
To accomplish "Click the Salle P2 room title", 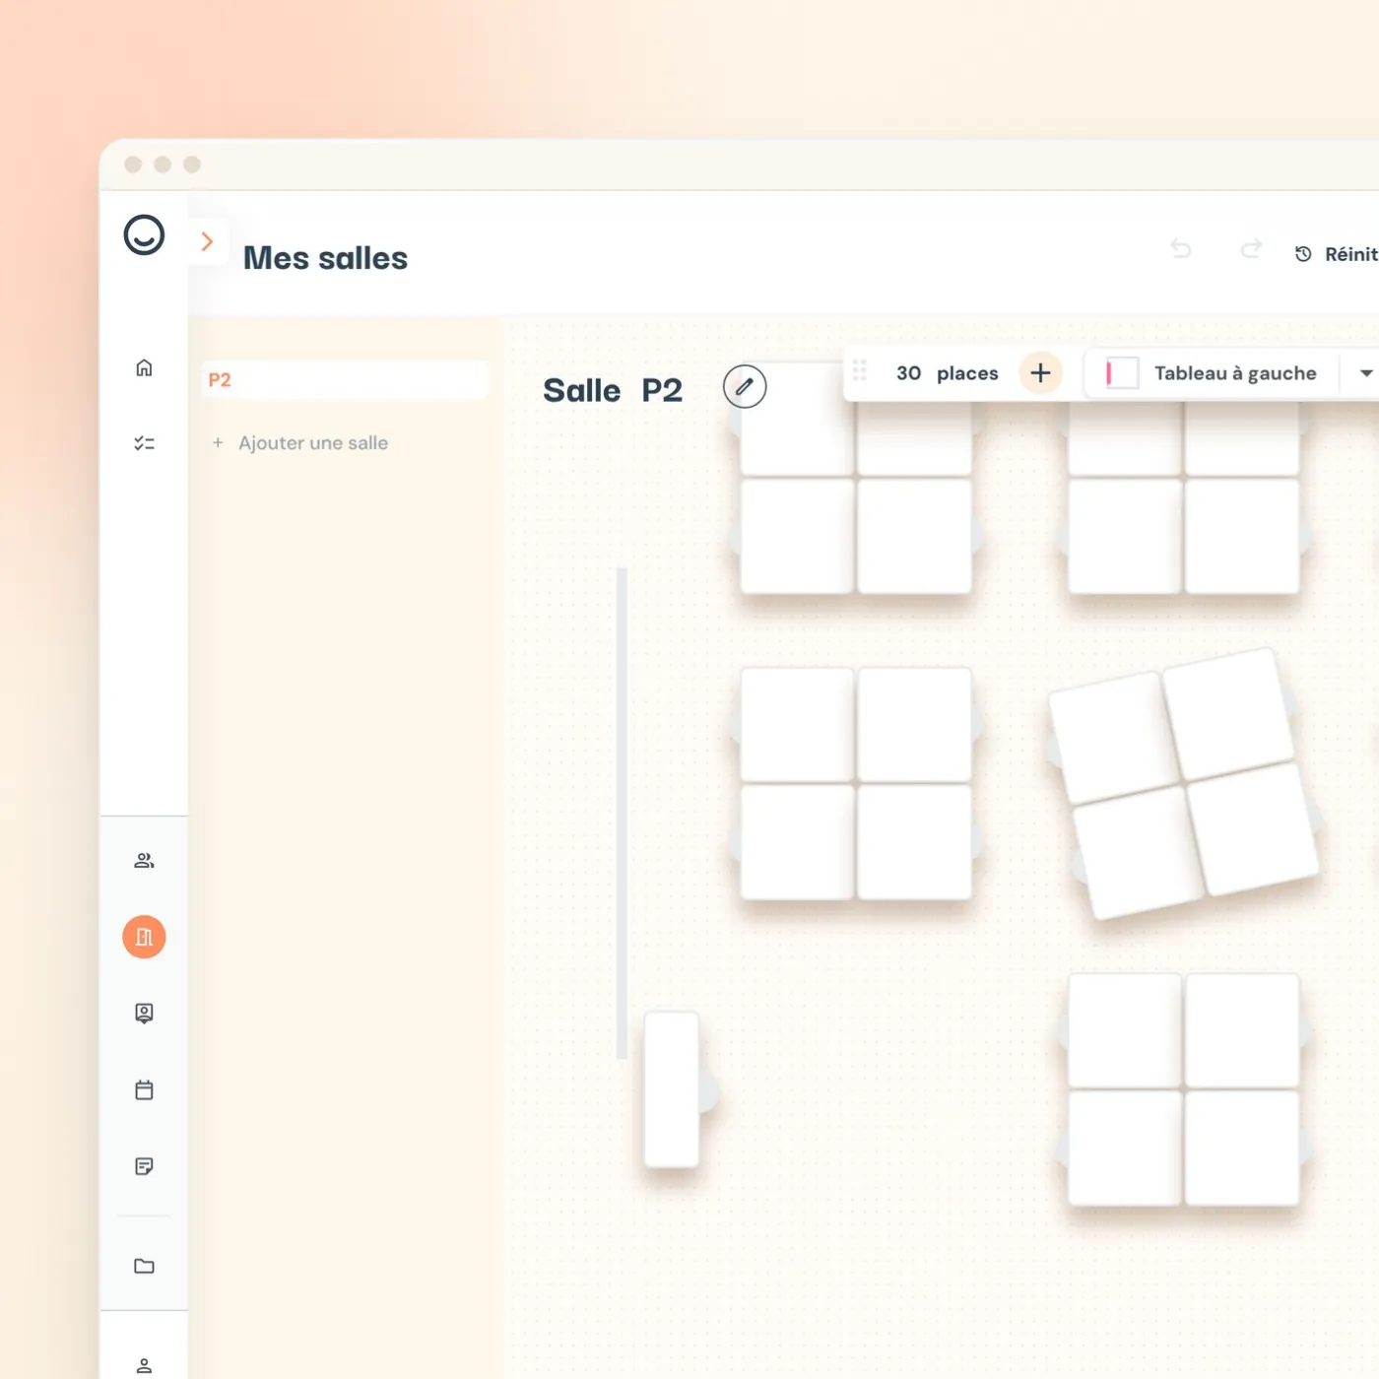I will 612,390.
